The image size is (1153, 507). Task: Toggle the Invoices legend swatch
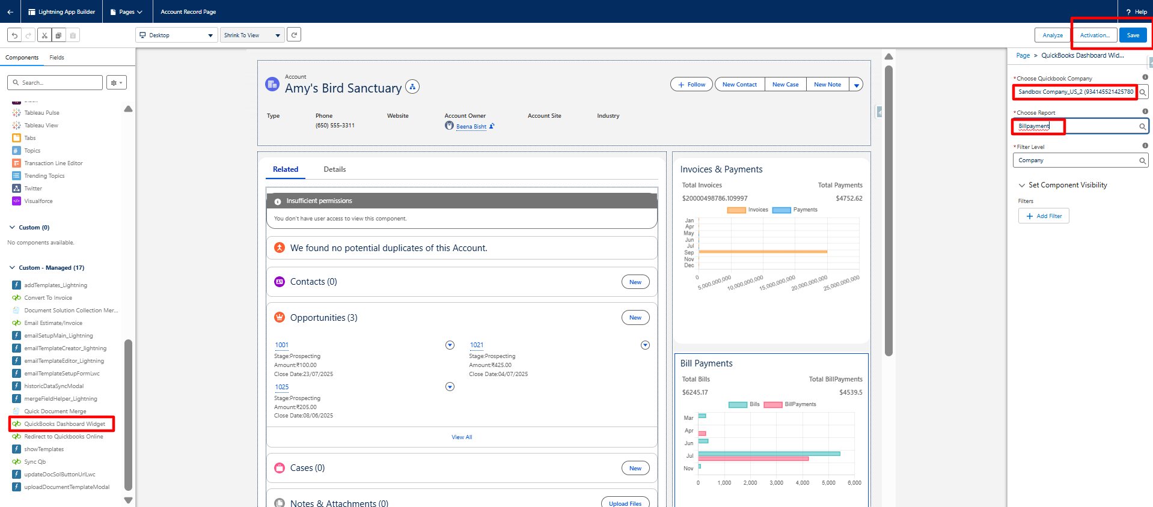[736, 210]
